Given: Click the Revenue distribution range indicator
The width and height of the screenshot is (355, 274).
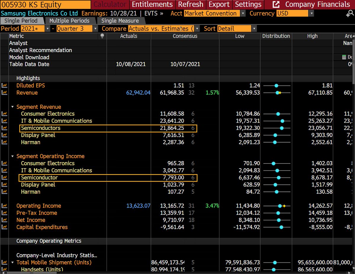Looking at the screenshot, I should (x=277, y=93).
